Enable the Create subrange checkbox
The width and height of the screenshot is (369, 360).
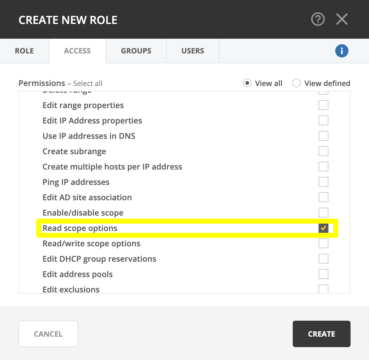(323, 151)
